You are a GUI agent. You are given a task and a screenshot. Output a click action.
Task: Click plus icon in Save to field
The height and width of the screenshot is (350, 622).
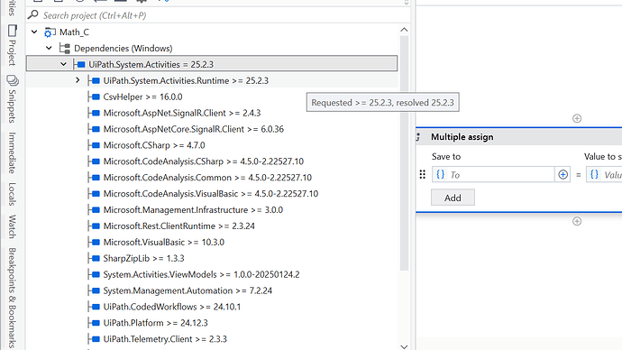pyautogui.click(x=563, y=175)
